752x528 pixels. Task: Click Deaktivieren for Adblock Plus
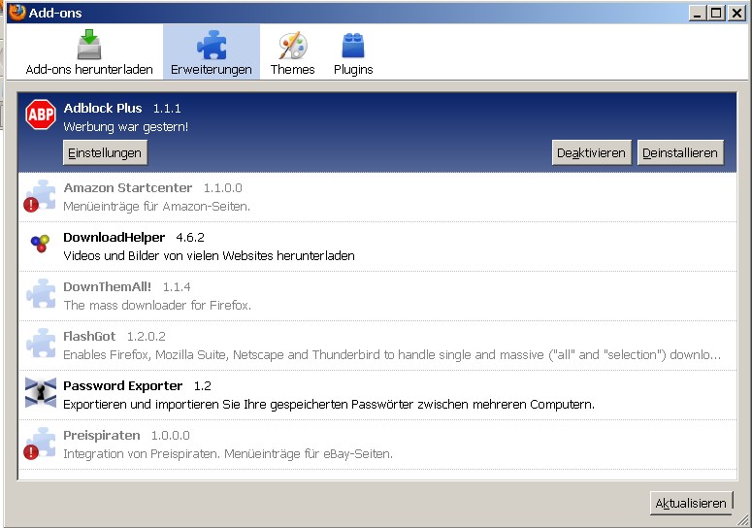[591, 153]
